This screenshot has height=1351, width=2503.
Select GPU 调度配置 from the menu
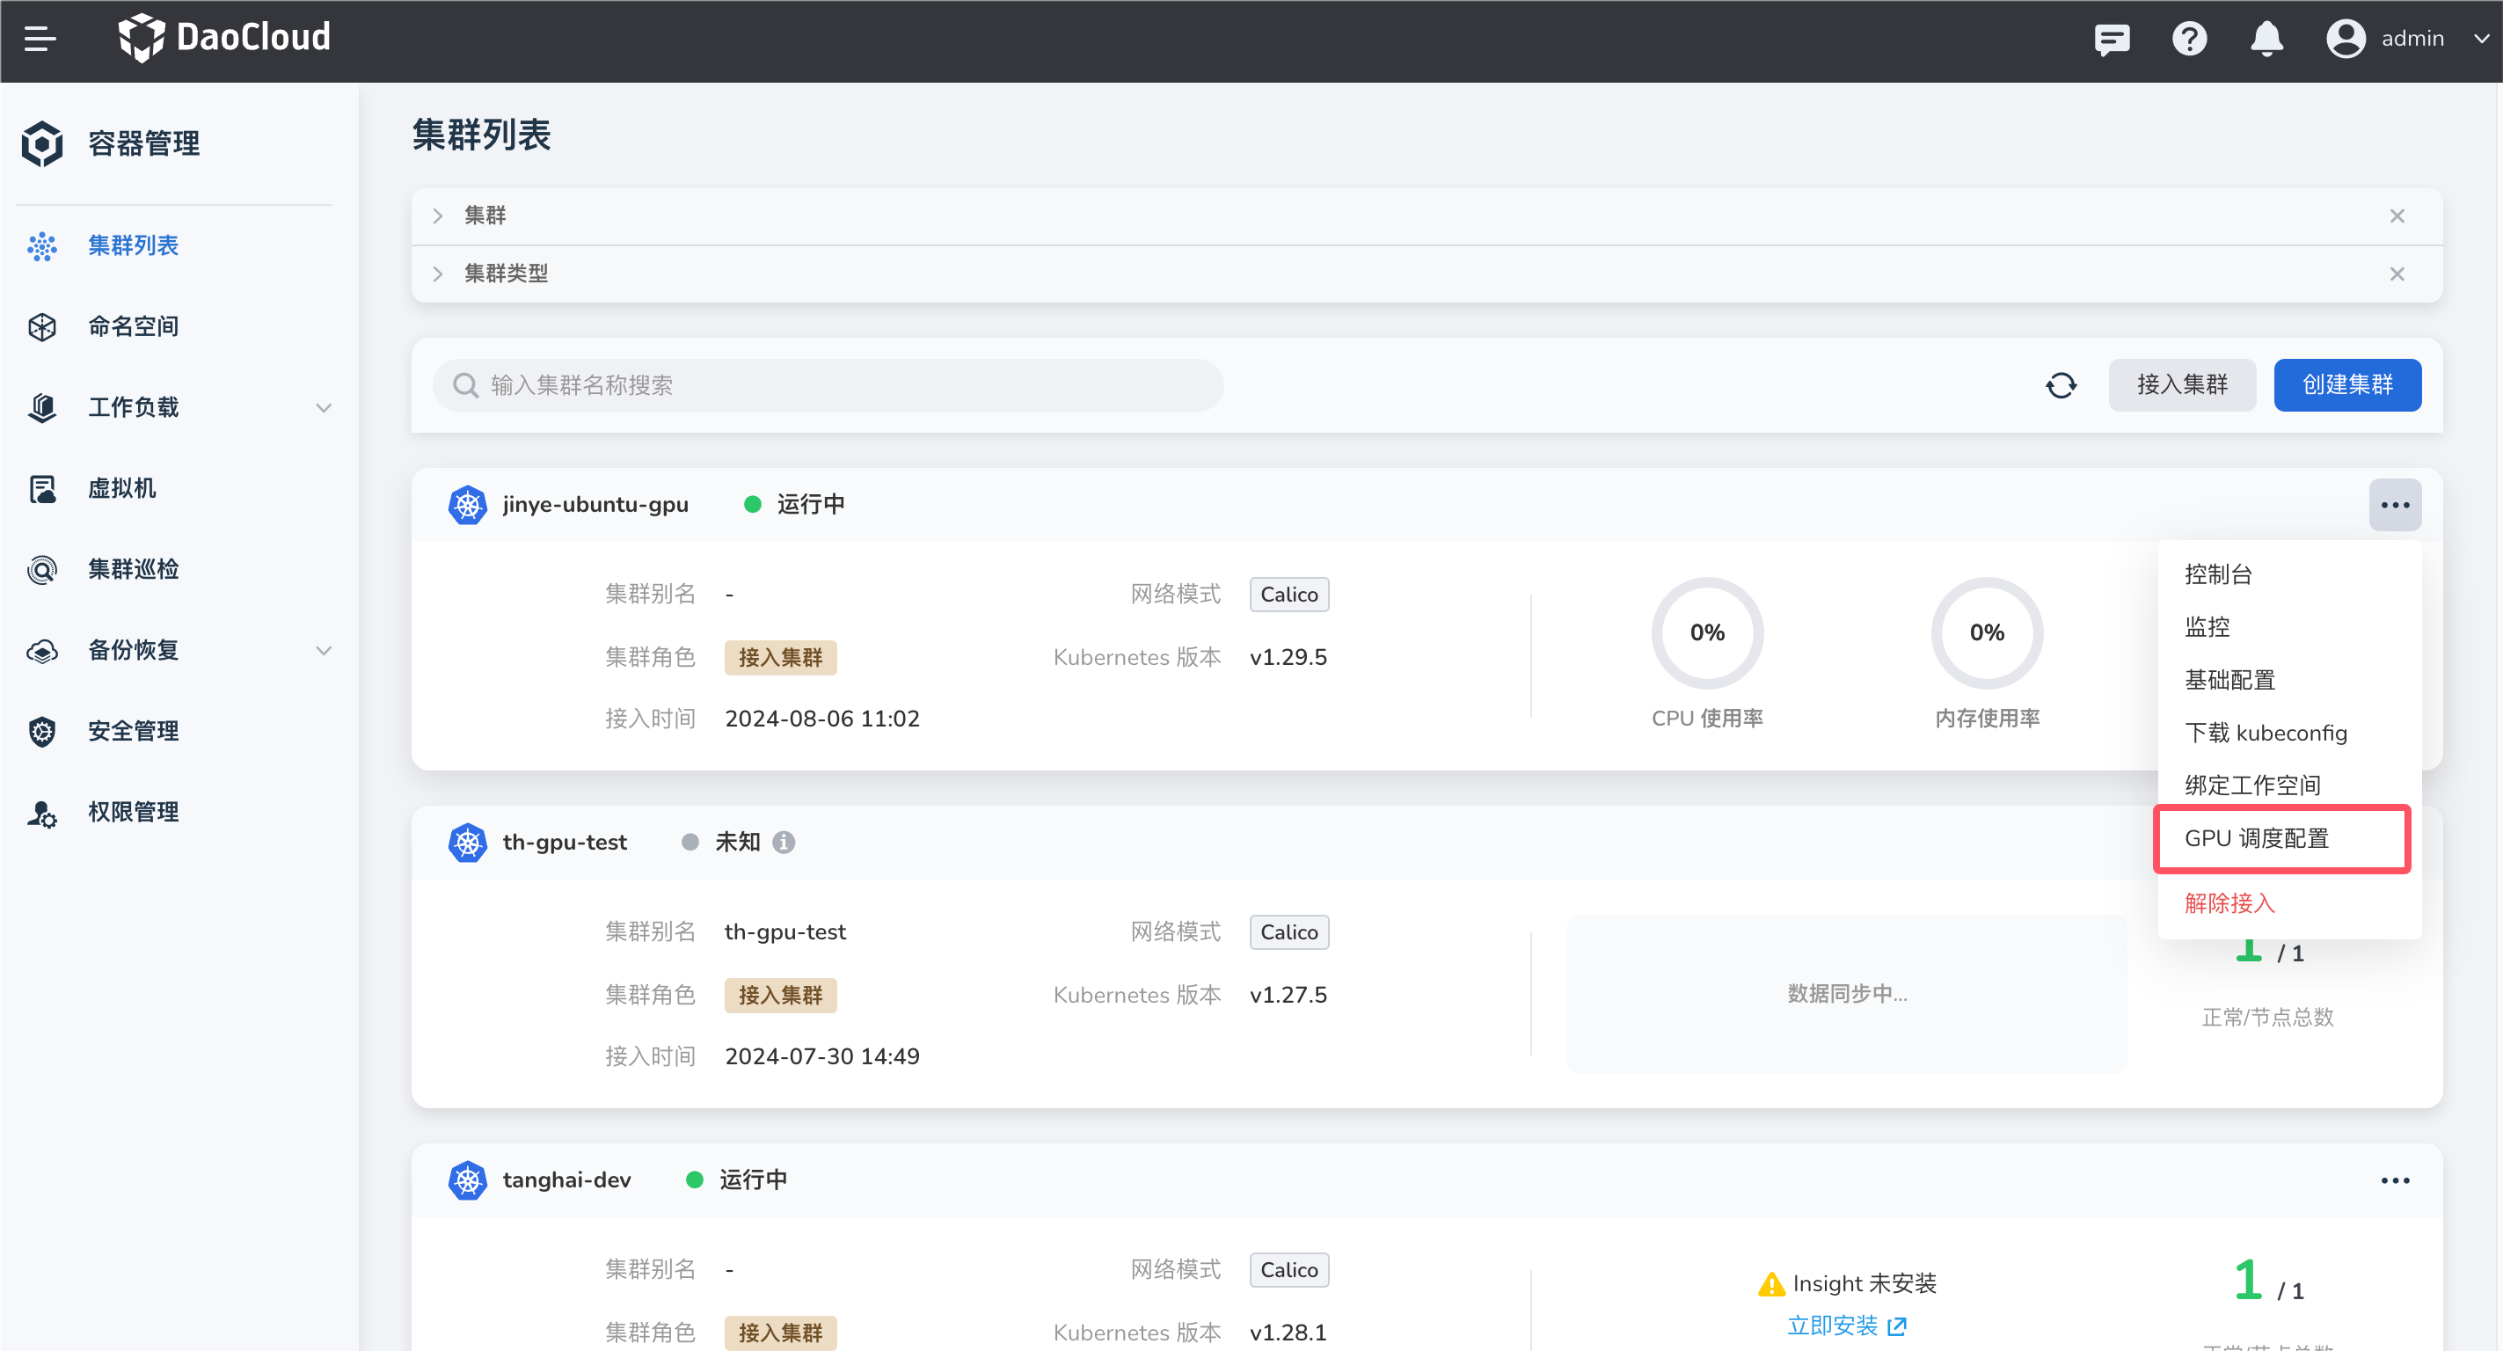(2256, 838)
